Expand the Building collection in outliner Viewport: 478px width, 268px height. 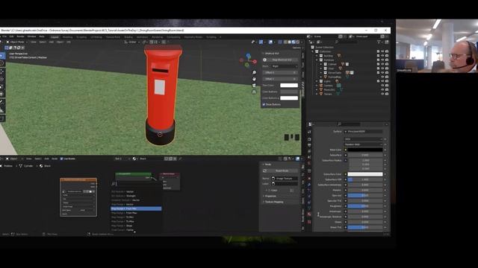[317, 56]
